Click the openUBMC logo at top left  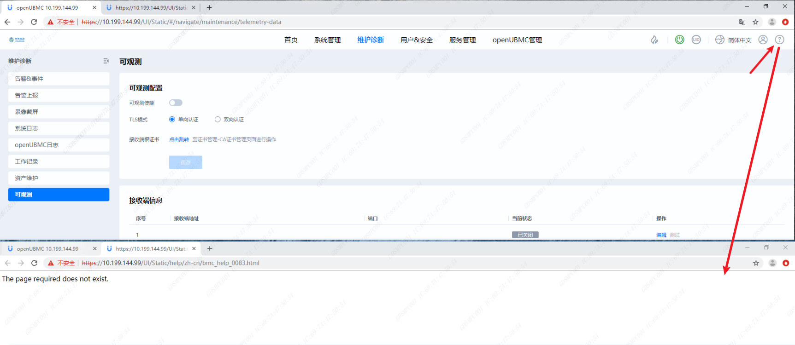(x=17, y=40)
